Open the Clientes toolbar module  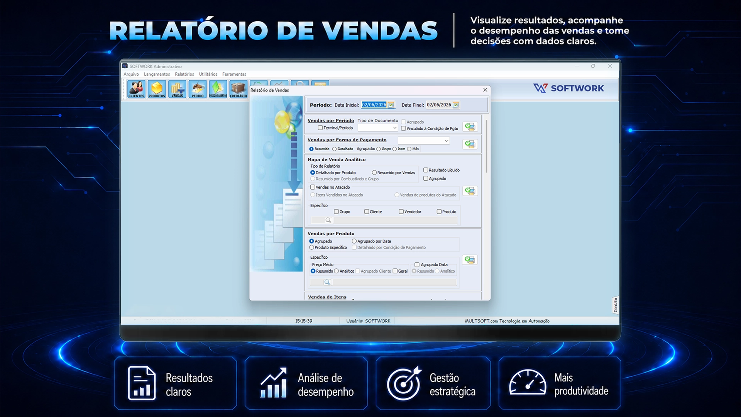click(136, 89)
